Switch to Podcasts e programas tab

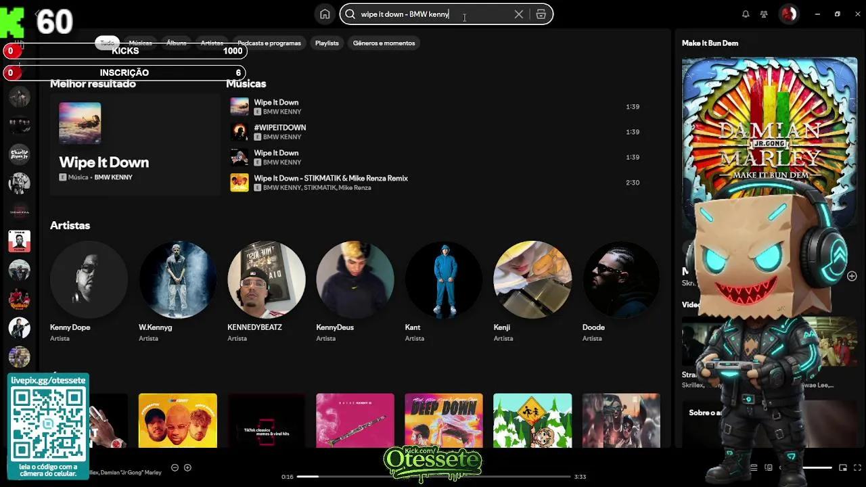point(269,43)
